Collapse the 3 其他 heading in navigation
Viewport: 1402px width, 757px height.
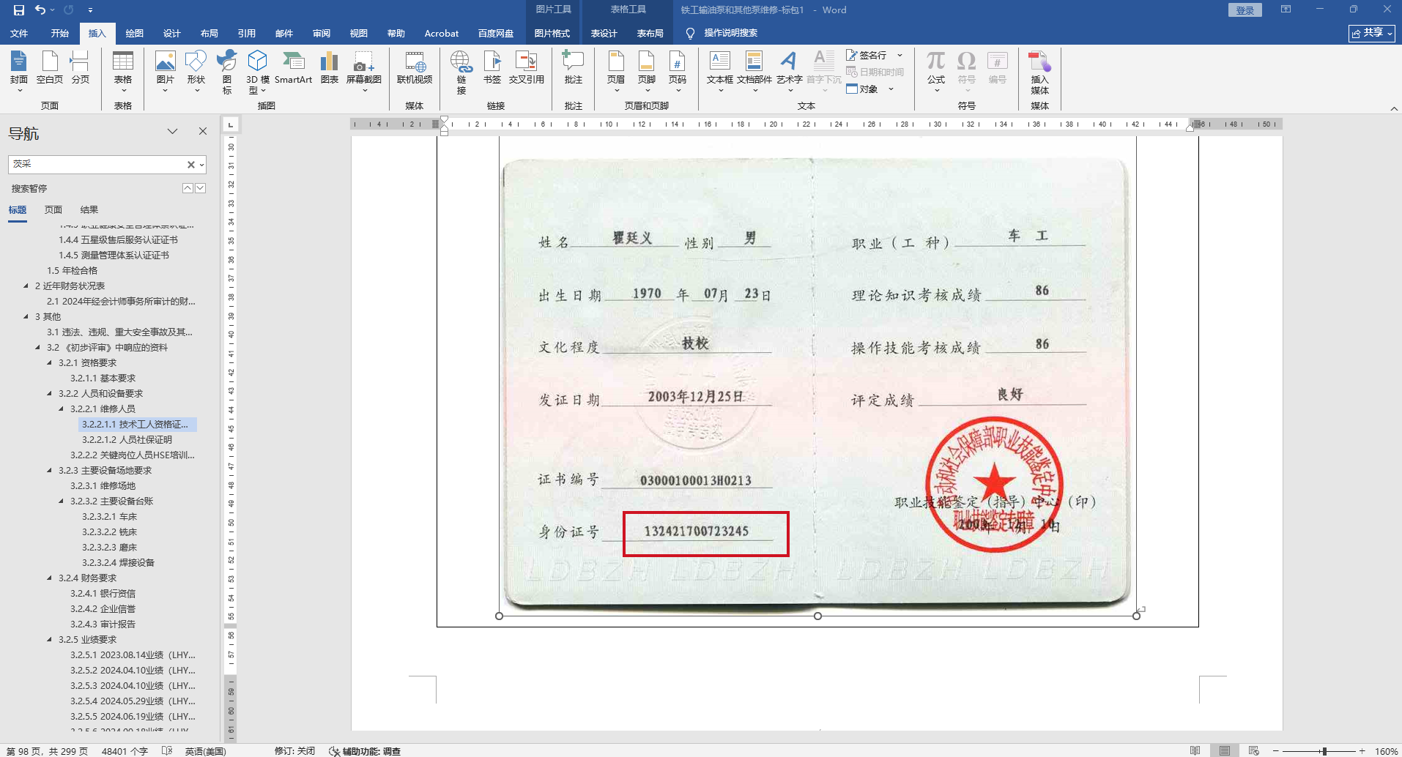point(26,316)
